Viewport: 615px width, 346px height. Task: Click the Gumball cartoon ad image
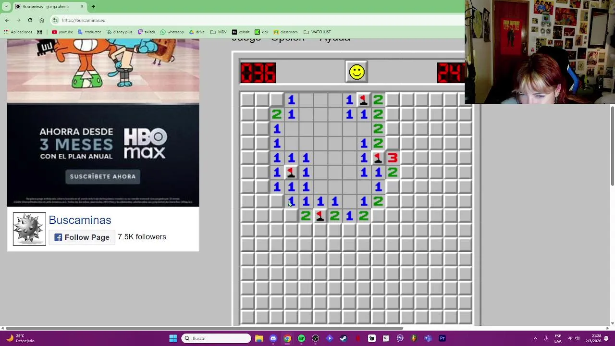point(103,71)
